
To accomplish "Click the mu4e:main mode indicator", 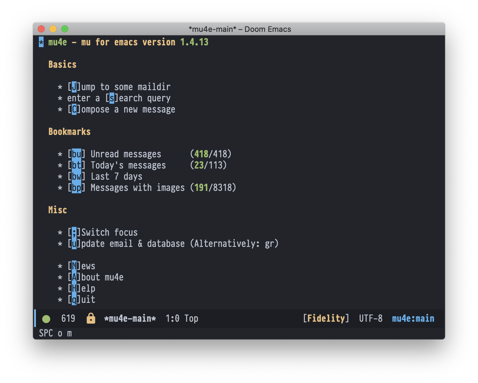I will [x=413, y=318].
